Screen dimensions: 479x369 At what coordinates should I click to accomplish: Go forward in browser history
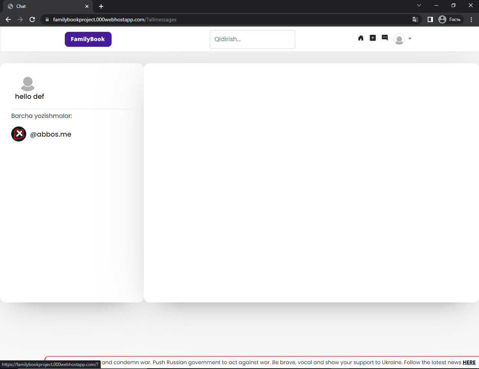pyautogui.click(x=20, y=19)
